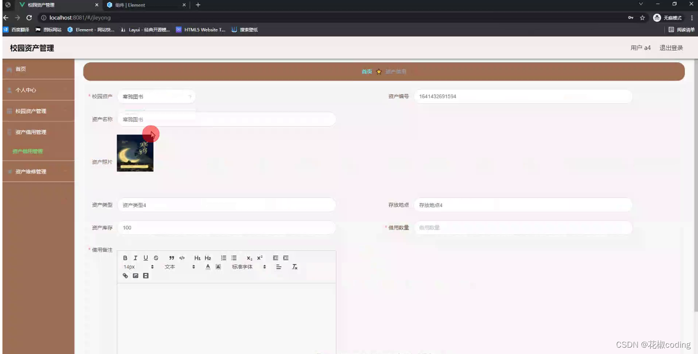698x354 pixels.
Task: Open the HTML5 Website bookmark
Action: pos(201,30)
